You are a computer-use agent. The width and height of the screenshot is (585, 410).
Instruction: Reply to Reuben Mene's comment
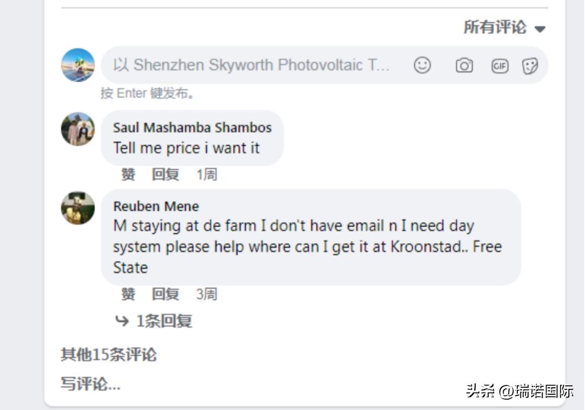165,294
